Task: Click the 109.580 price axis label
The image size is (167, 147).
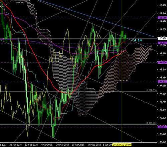Action: pos(162,53)
